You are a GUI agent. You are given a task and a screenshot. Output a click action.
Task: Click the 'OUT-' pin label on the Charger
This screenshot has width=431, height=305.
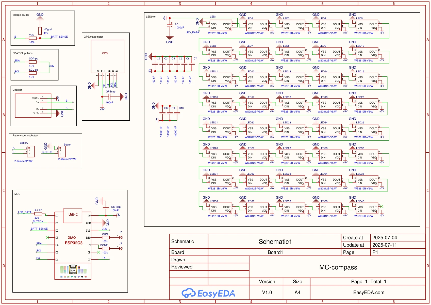36,113
